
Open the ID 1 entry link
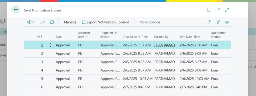pyautogui.click(x=42, y=45)
